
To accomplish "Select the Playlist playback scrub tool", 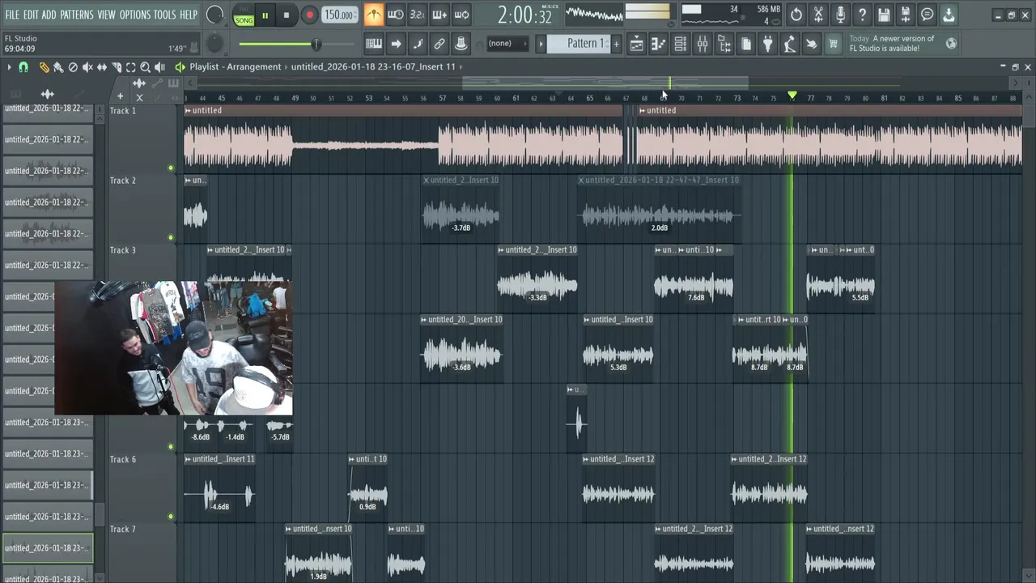I will pos(160,67).
